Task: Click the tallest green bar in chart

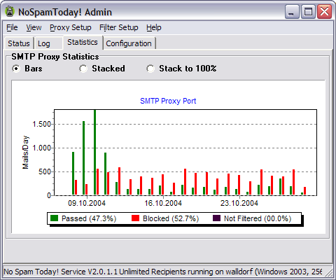Action: click(x=94, y=152)
